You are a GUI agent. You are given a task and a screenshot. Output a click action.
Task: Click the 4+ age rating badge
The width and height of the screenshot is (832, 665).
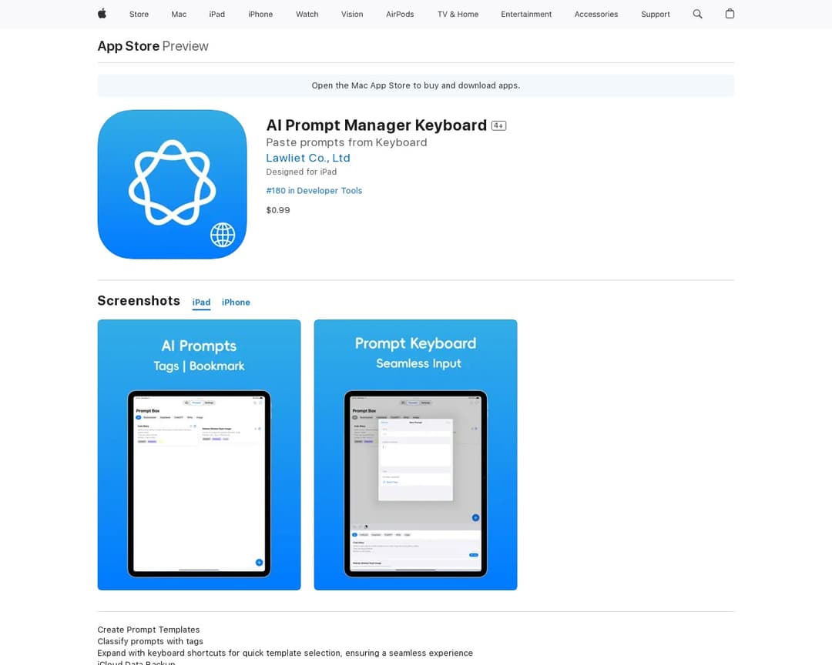(498, 125)
